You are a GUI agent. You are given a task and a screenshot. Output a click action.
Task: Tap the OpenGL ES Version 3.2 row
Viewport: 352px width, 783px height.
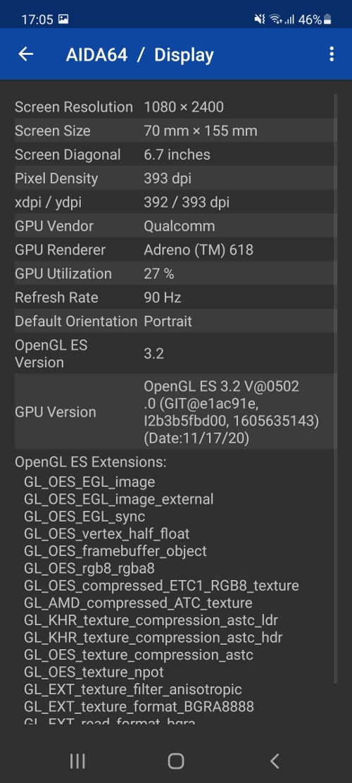pos(174,354)
